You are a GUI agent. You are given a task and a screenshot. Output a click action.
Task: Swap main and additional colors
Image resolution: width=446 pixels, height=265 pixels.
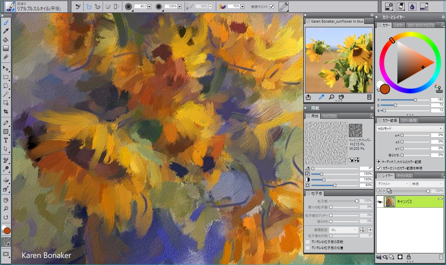[378, 90]
